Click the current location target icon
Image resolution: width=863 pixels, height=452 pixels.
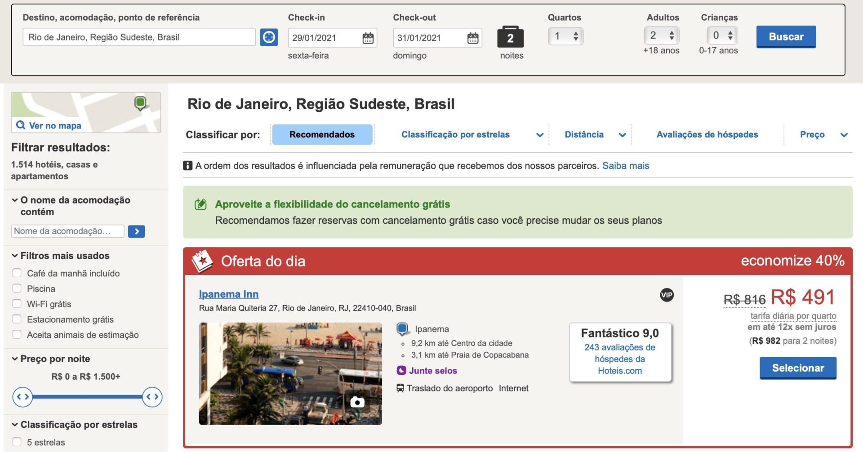[269, 37]
